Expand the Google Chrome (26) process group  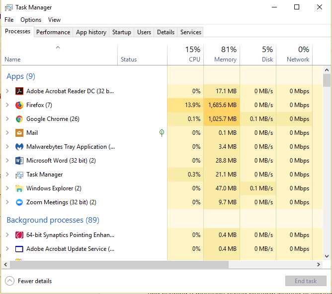pos(7,119)
